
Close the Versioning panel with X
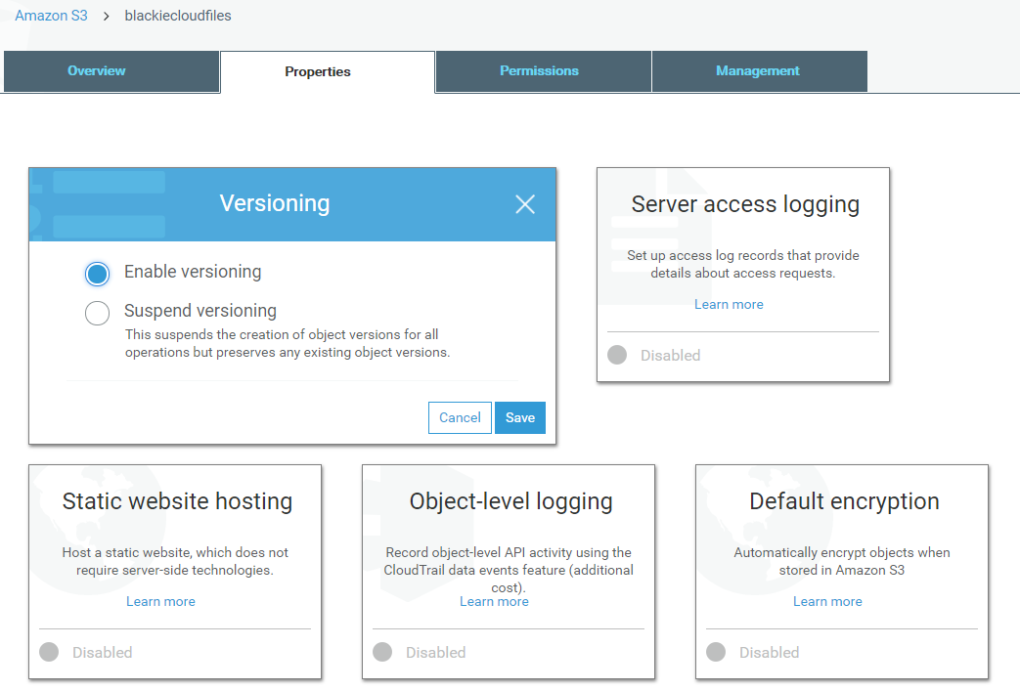525,204
